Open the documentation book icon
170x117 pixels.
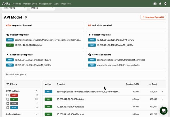click(x=155, y=4)
